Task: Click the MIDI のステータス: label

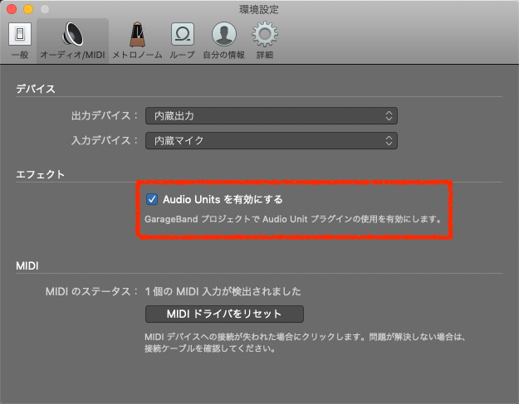Action: [x=91, y=291]
